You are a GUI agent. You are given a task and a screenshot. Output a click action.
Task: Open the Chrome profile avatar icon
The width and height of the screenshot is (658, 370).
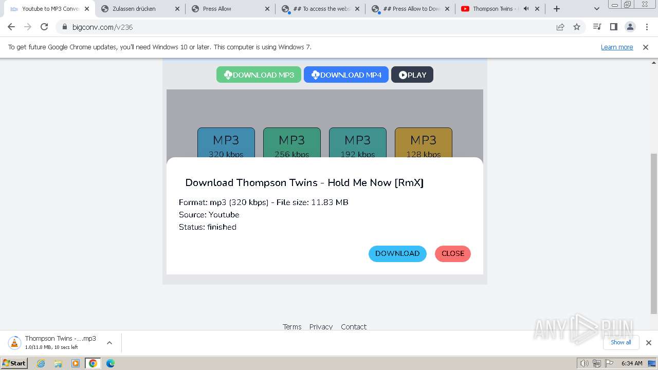click(x=630, y=27)
